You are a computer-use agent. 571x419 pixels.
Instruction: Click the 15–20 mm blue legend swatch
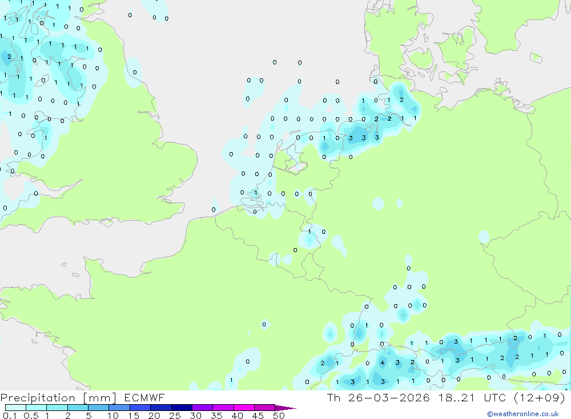point(140,408)
